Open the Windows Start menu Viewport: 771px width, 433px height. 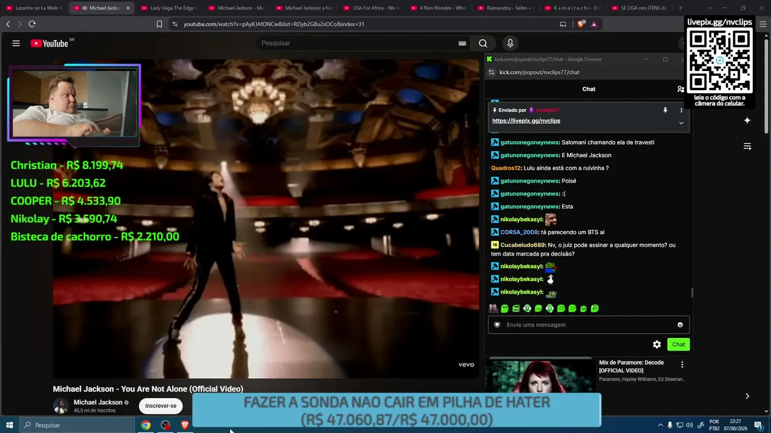[10, 425]
